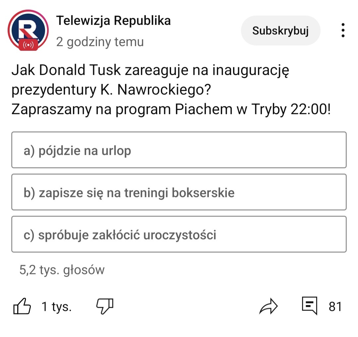Open the Telewizja Republika channel name link

(113, 21)
